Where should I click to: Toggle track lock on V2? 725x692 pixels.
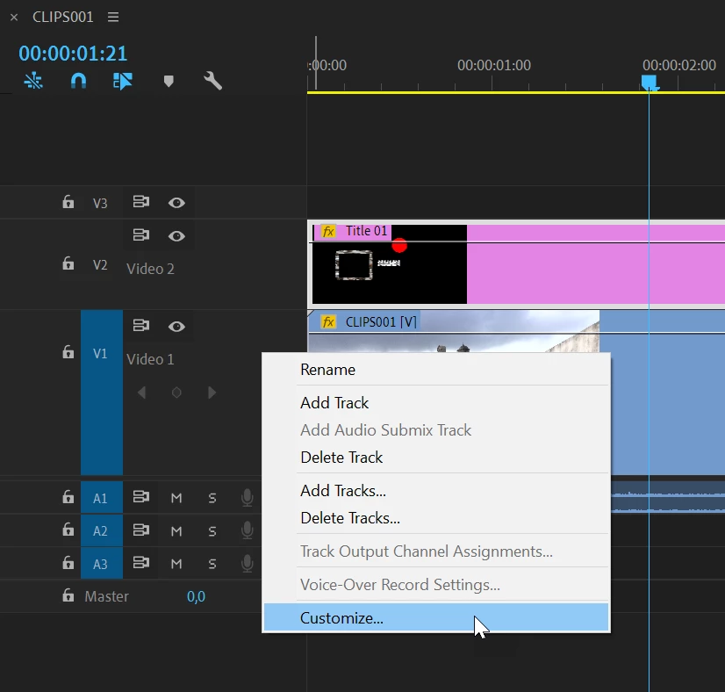pos(68,263)
